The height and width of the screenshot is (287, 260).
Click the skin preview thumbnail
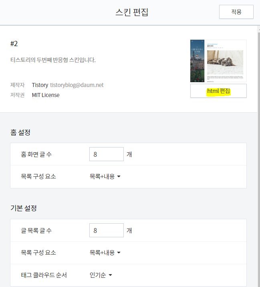click(218, 61)
